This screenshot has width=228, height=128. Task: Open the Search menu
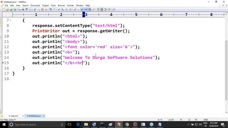pos(25,5)
